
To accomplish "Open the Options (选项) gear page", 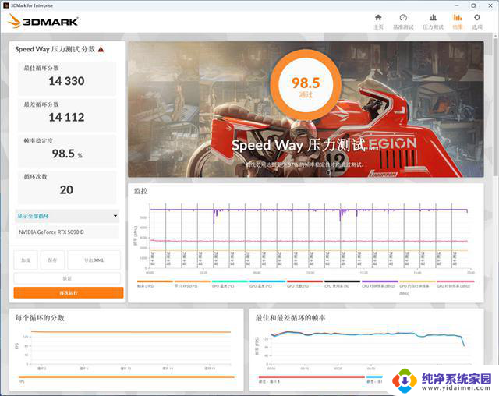I will pos(477,22).
